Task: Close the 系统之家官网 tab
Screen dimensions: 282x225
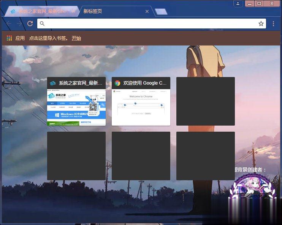Action: point(73,11)
